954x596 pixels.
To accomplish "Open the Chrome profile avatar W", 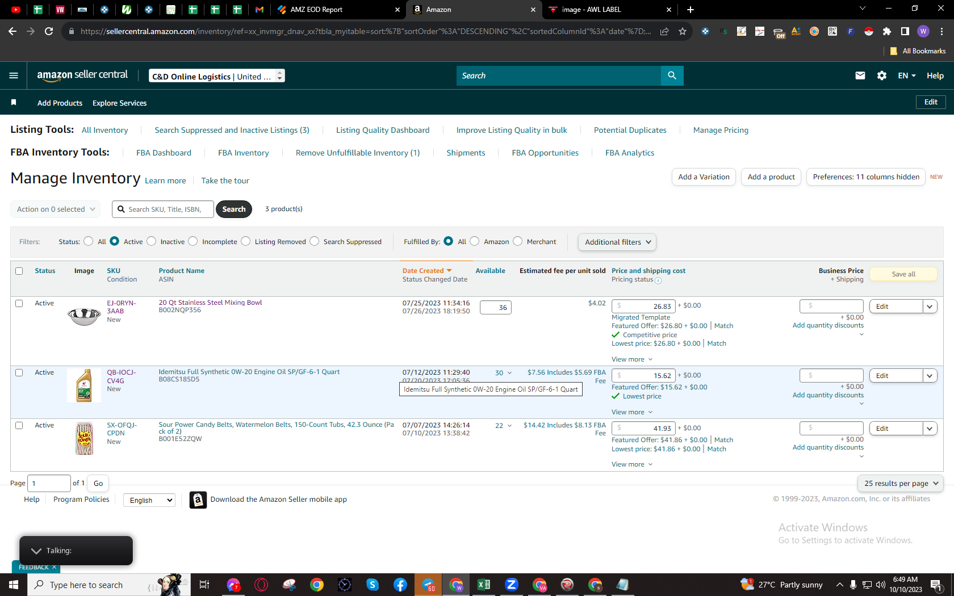I will point(923,31).
